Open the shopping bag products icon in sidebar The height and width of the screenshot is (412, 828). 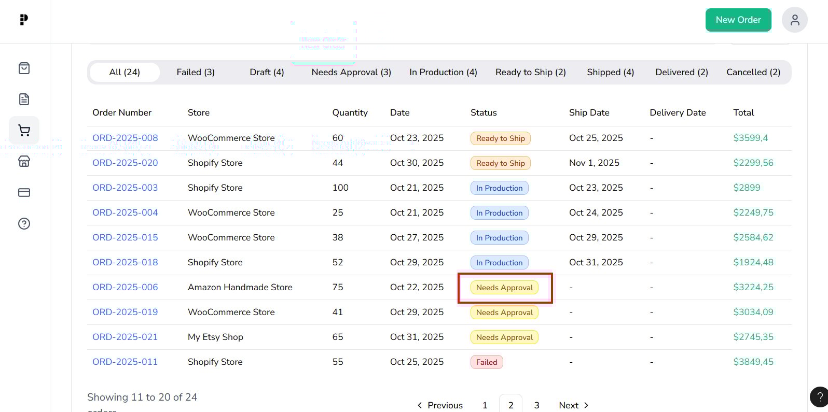coord(24,68)
